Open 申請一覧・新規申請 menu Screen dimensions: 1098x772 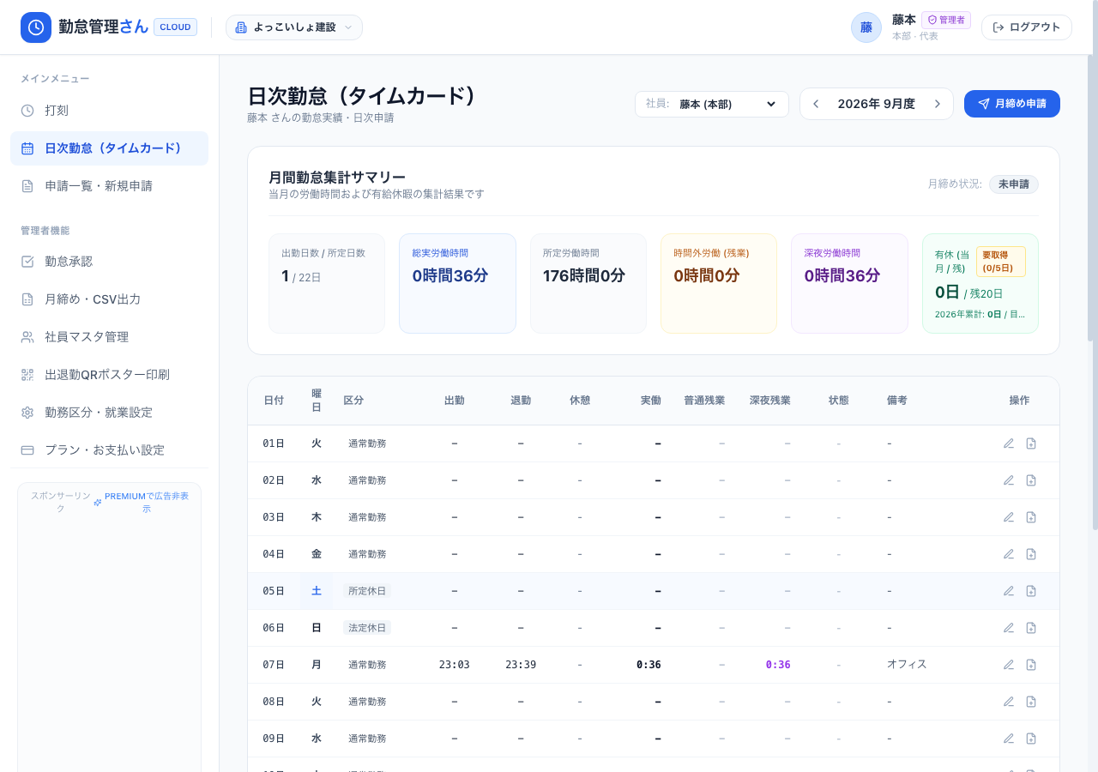[x=109, y=186]
